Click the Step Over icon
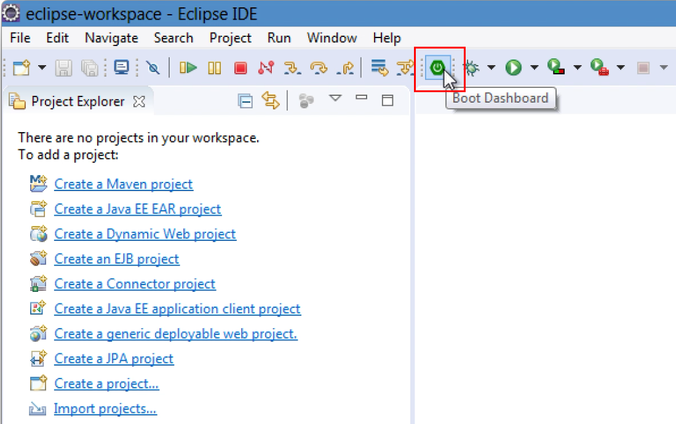676x424 pixels. click(x=319, y=68)
